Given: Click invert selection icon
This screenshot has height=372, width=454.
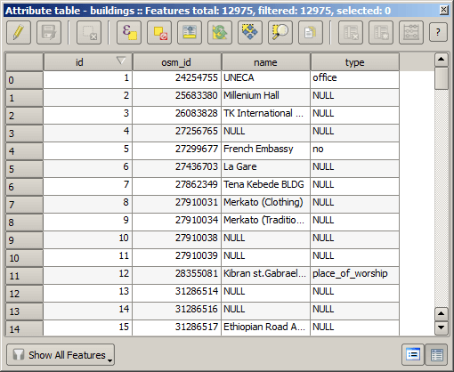Looking at the screenshot, I should pyautogui.click(x=220, y=33).
